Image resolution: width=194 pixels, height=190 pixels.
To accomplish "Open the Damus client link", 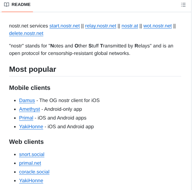I will (x=27, y=100).
